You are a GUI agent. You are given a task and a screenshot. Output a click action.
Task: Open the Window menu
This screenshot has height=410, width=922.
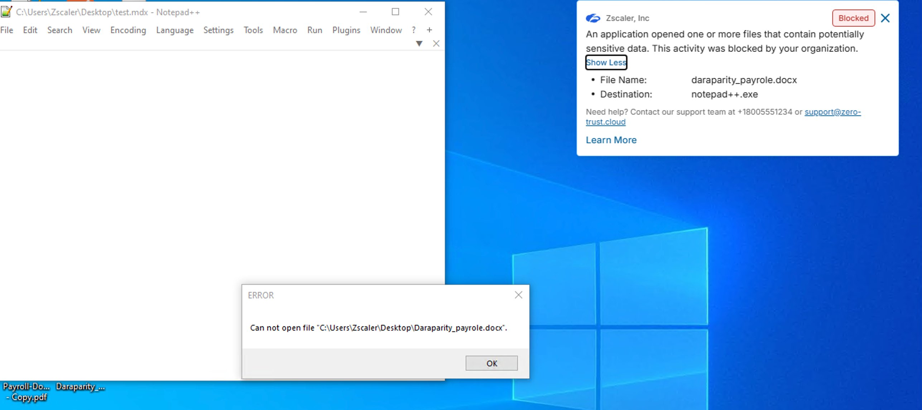(x=386, y=30)
